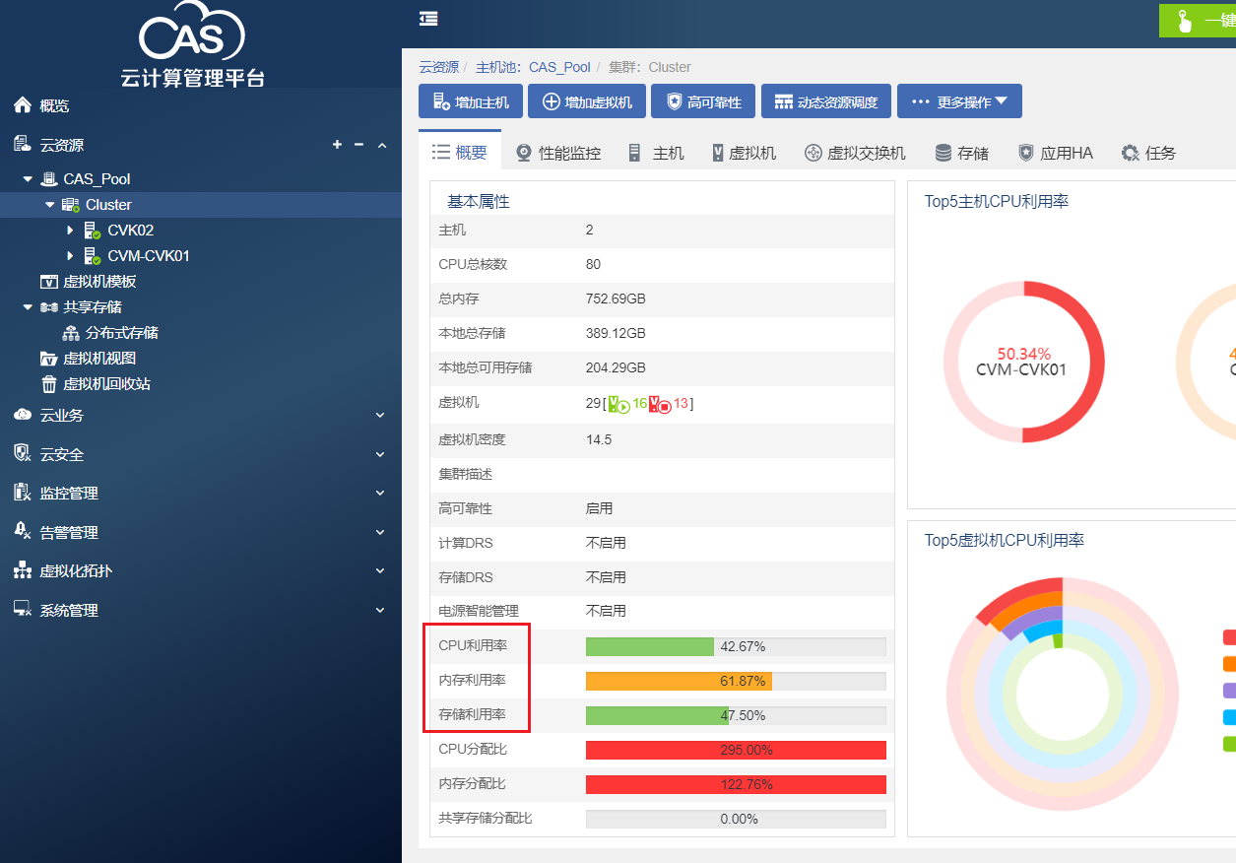Collapse the Cluster tree arrow

coord(49,205)
